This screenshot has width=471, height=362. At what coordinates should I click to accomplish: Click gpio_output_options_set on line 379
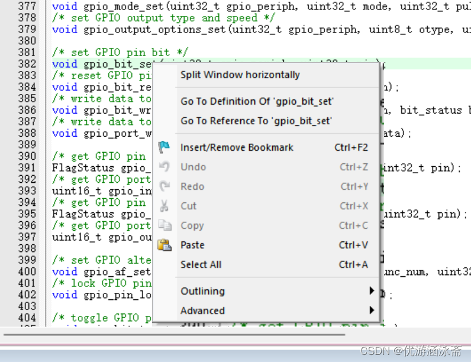(154, 30)
